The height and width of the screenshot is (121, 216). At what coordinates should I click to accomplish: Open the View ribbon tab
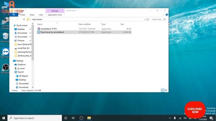[x=41, y=15]
